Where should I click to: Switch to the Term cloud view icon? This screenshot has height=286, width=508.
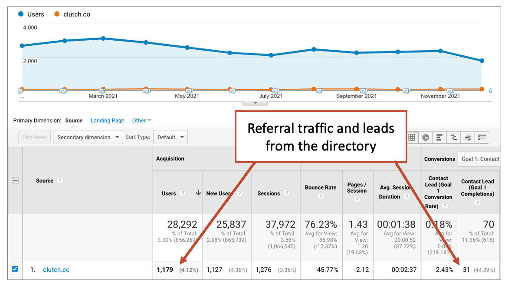click(468, 137)
